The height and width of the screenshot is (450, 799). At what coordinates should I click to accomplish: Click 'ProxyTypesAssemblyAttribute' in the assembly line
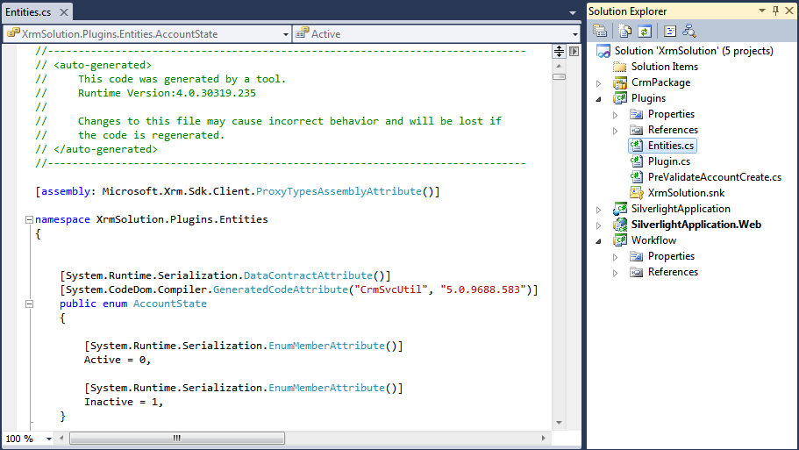pyautogui.click(x=339, y=191)
